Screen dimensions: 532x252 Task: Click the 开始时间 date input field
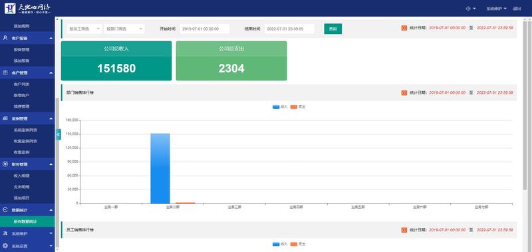point(205,29)
